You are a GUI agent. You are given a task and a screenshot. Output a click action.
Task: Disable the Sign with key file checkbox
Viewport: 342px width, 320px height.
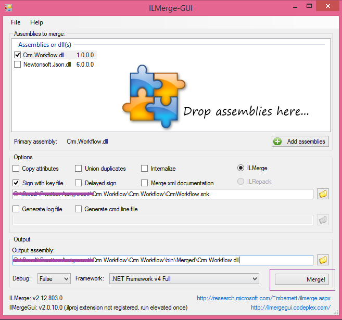click(x=16, y=183)
